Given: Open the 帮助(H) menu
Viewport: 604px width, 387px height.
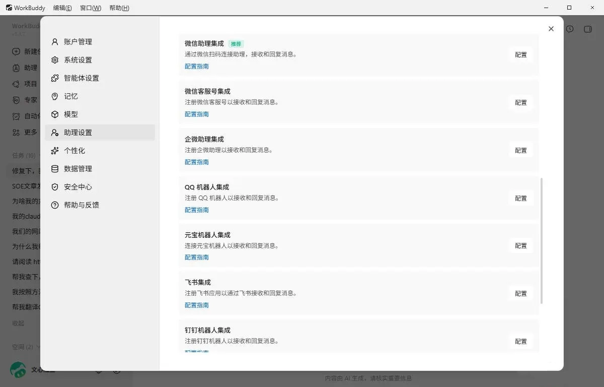Looking at the screenshot, I should [x=119, y=8].
